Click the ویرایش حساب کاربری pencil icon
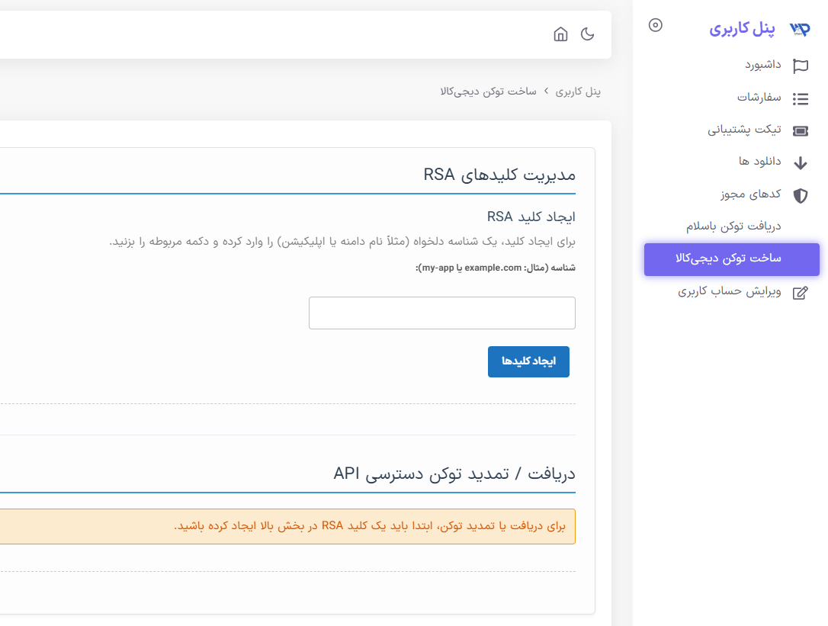 click(801, 293)
